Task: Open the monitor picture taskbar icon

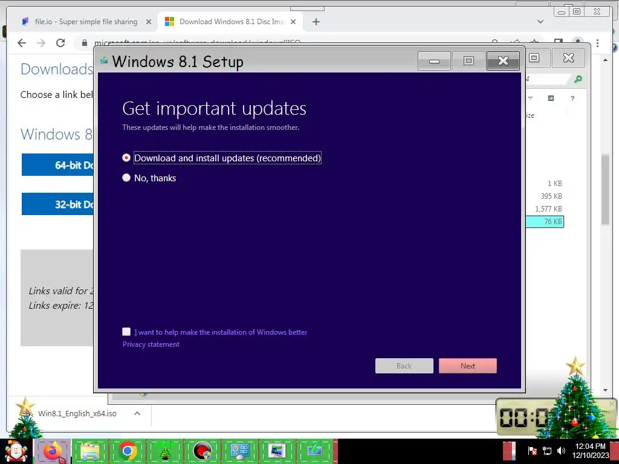Action: click(x=277, y=451)
